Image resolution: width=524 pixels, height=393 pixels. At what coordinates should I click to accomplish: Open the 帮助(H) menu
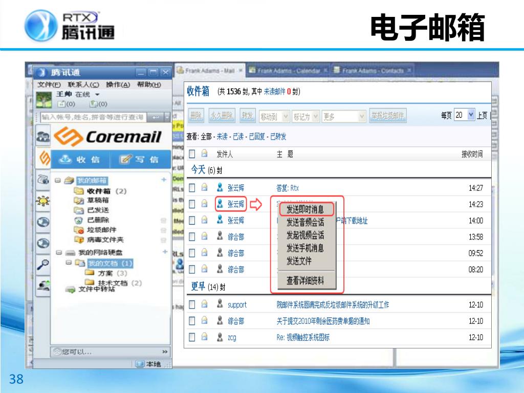(x=149, y=84)
